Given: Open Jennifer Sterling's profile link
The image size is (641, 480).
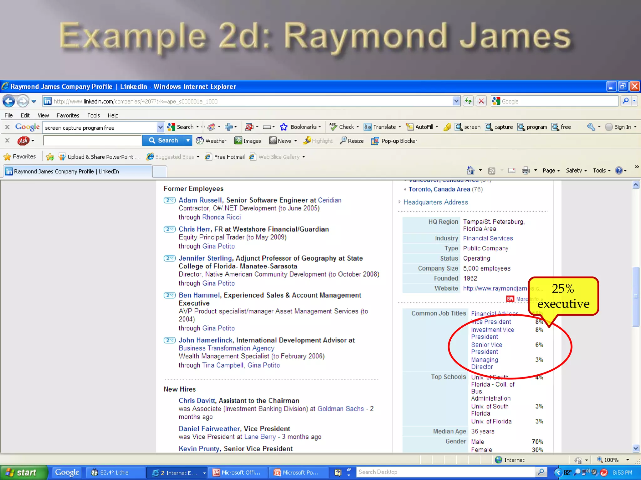Looking at the screenshot, I should [205, 258].
